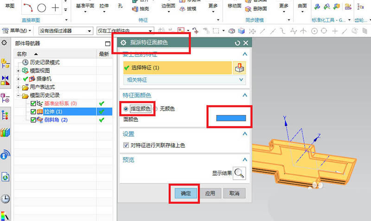Select the 无颜色 radio button
The height and width of the screenshot is (221, 371).
tap(155, 109)
